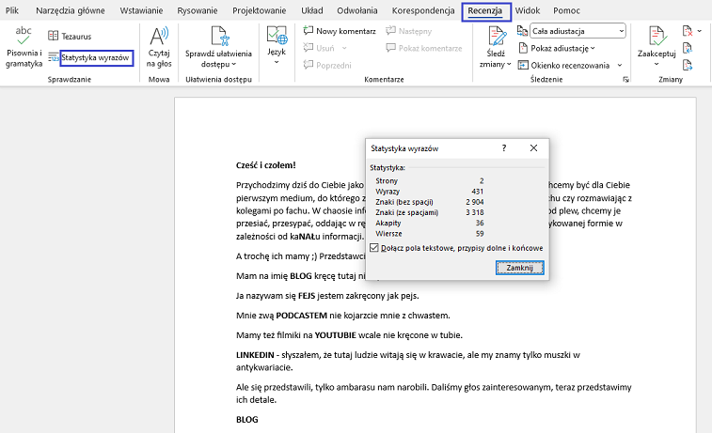
Task: Add a Nowy komentarz comment
Action: point(340,31)
